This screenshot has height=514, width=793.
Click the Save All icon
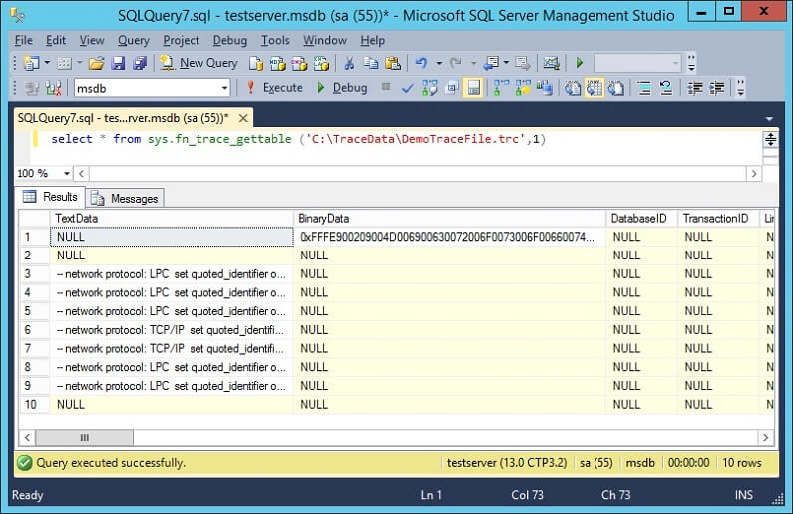pos(139,63)
